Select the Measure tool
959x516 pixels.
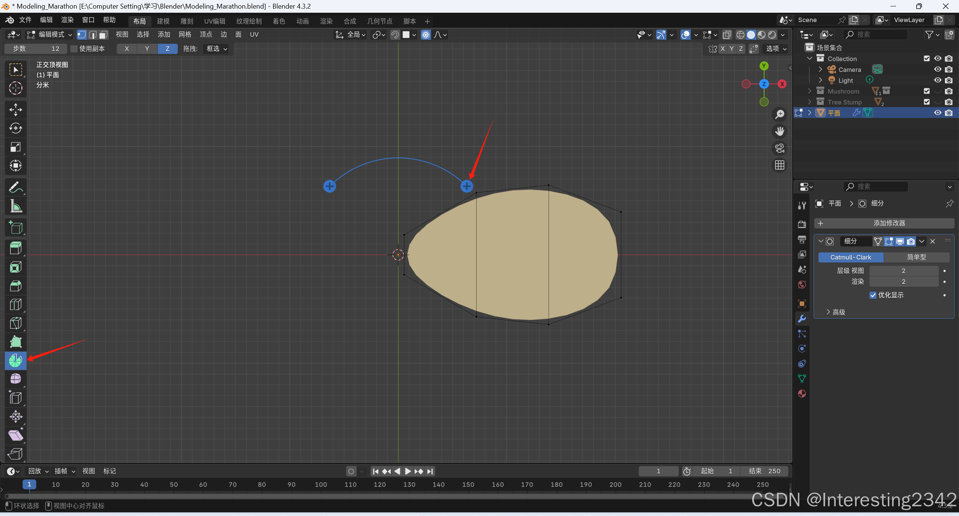point(15,206)
